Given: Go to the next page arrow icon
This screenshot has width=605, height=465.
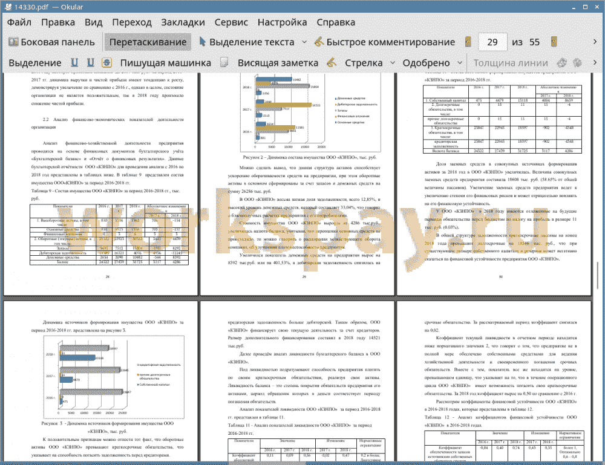Looking at the screenshot, I should (554, 42).
